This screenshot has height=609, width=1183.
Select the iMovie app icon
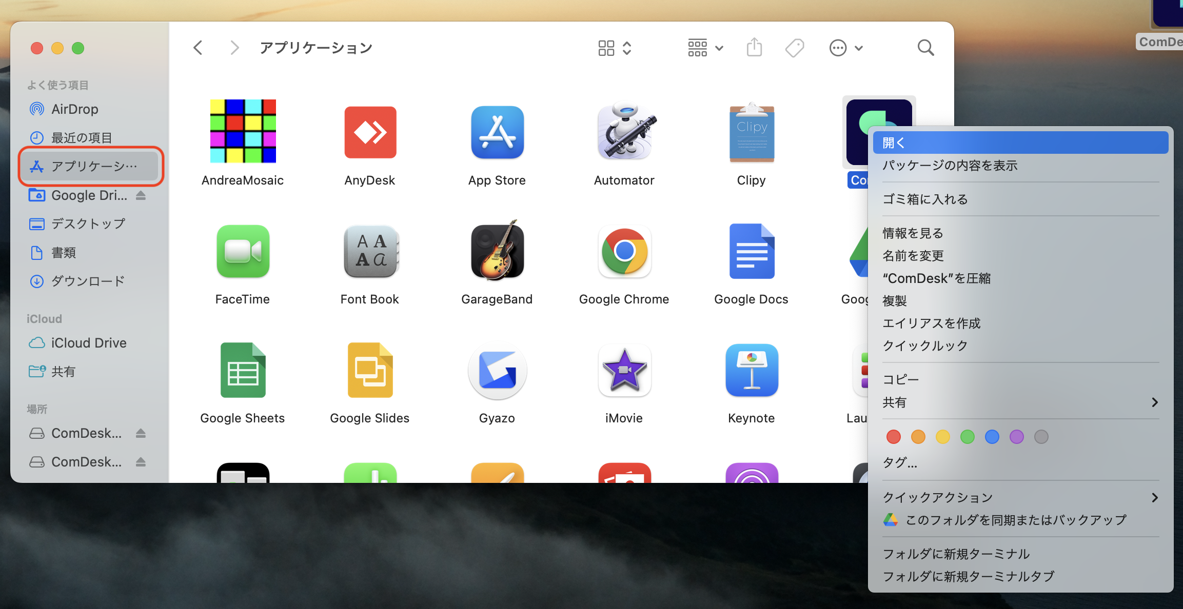[x=624, y=370]
